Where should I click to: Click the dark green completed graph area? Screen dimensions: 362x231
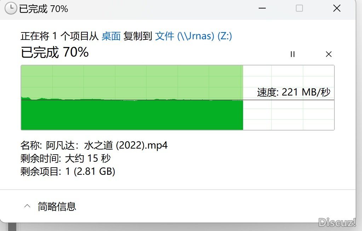pyautogui.click(x=132, y=115)
